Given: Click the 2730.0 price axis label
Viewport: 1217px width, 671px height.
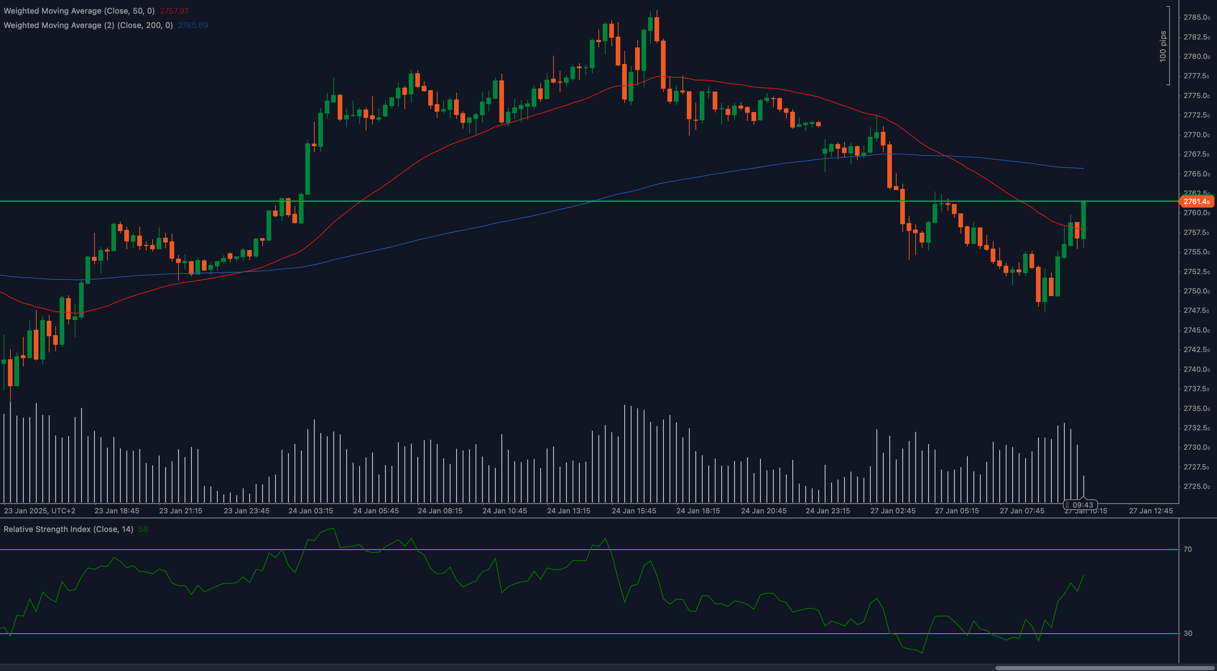Looking at the screenshot, I should [1196, 447].
